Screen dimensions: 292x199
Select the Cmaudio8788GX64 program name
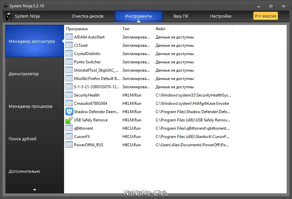pos(91,103)
